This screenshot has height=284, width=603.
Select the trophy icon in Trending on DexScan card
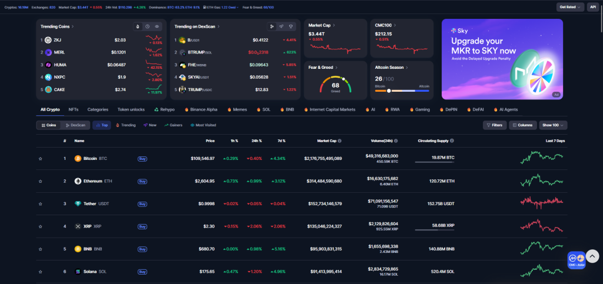291,26
